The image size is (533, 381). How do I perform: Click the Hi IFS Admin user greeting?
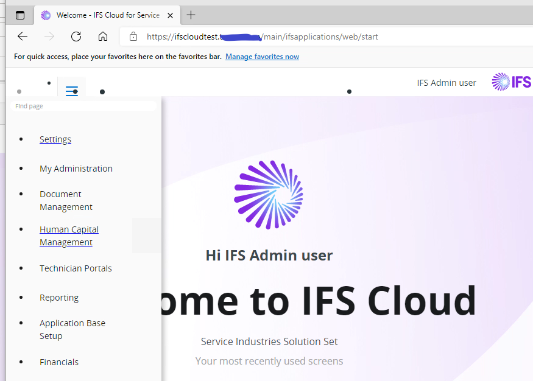click(269, 256)
